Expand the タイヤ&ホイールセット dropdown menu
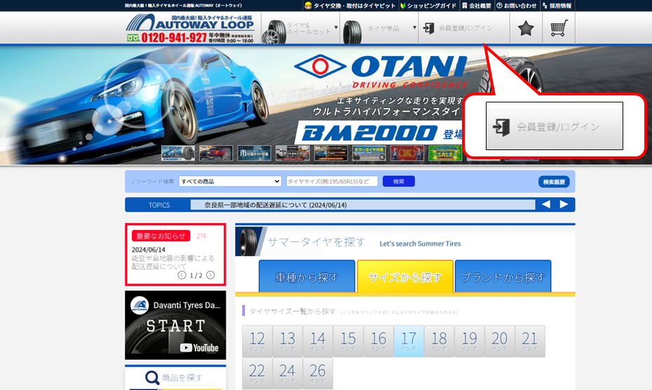Viewport: 652px width, 390px height. (x=300, y=28)
